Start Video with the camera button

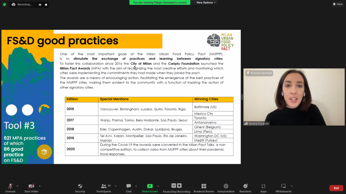click(31, 186)
